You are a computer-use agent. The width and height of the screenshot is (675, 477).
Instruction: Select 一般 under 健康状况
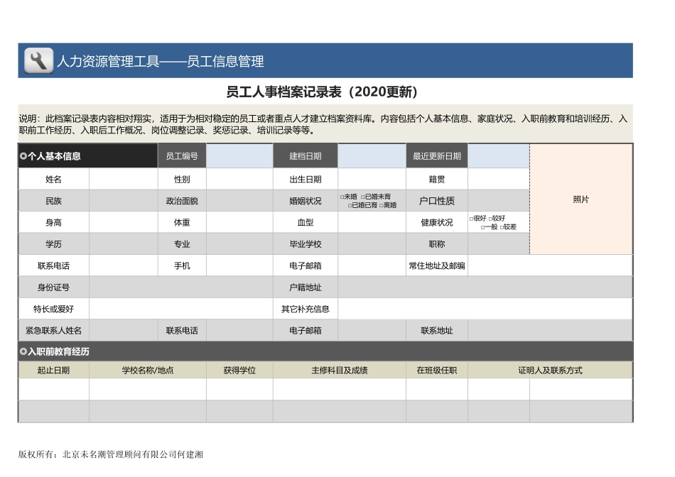(x=483, y=227)
